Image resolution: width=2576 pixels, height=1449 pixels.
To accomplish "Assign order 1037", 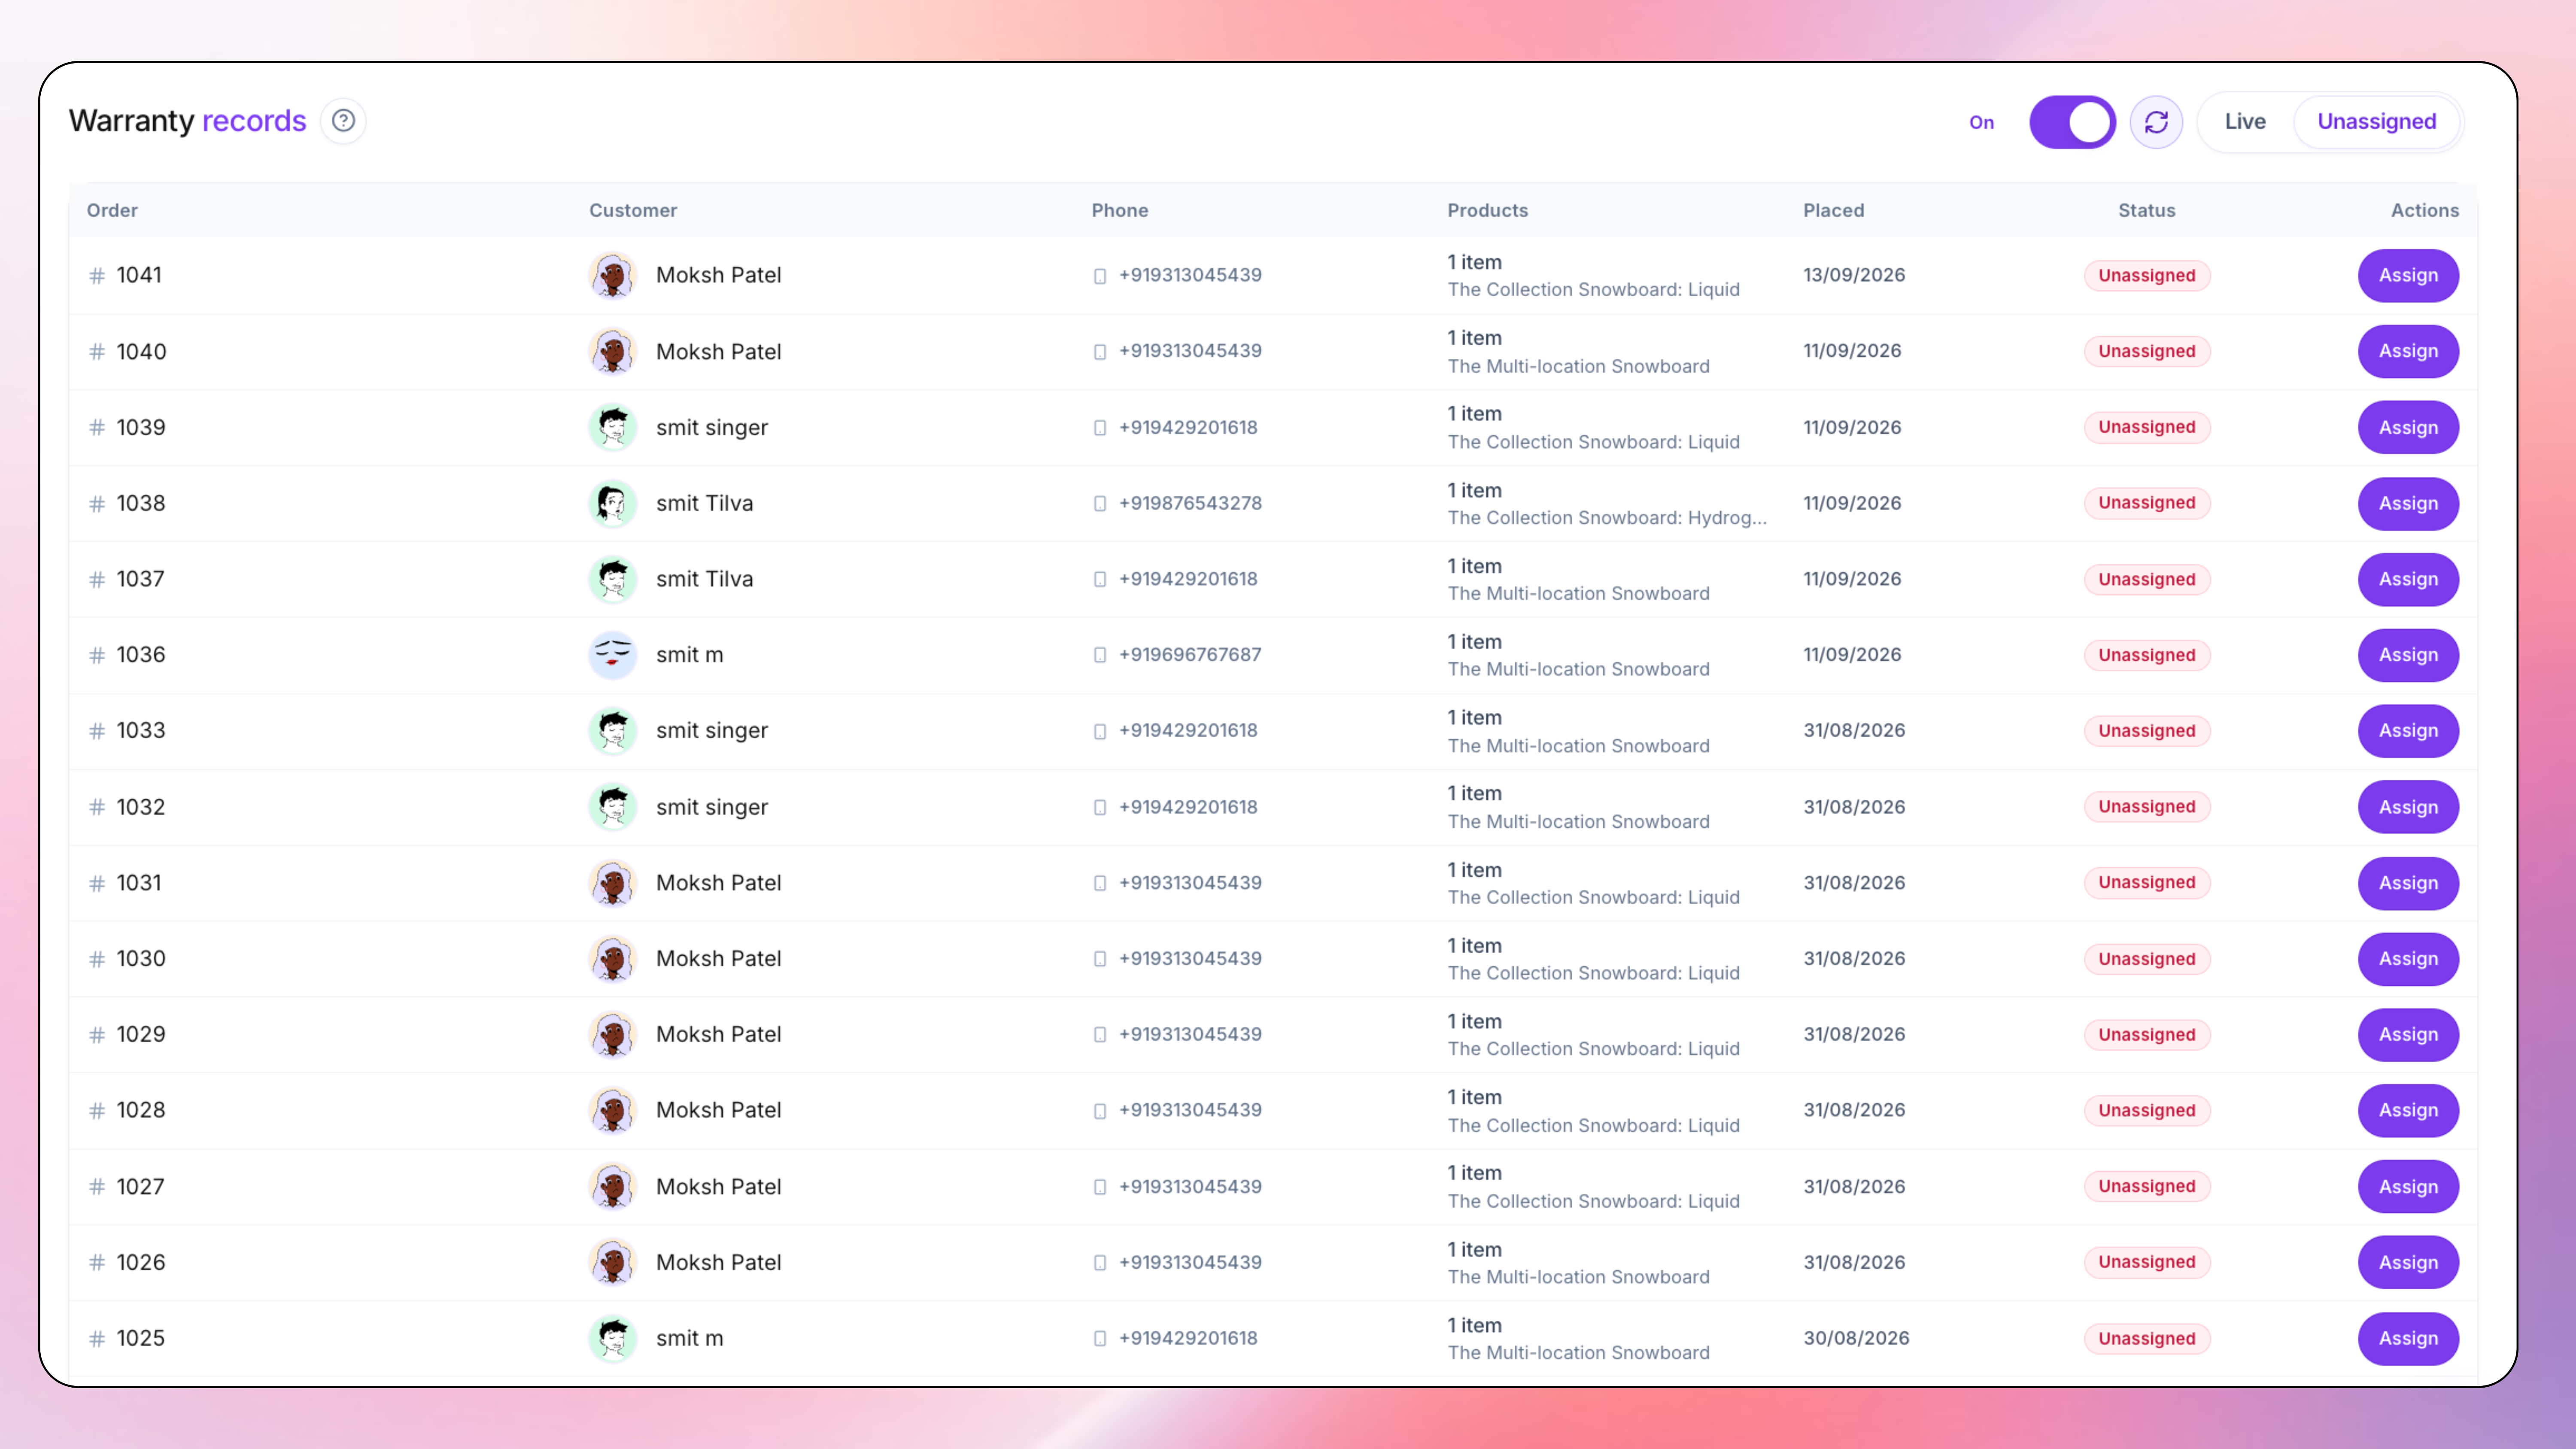I will 2408,579.
